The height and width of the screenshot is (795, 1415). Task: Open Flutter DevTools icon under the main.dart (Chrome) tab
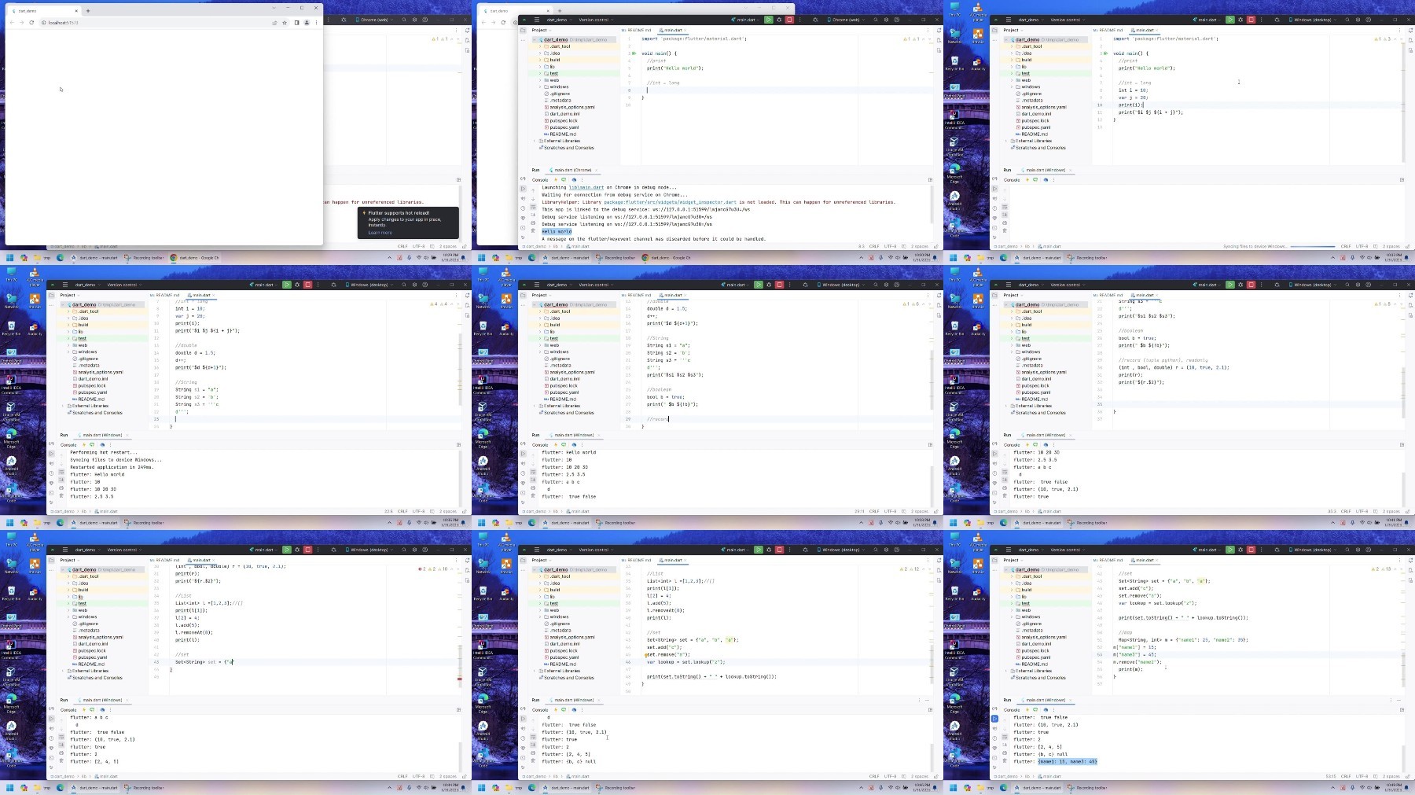(x=572, y=180)
